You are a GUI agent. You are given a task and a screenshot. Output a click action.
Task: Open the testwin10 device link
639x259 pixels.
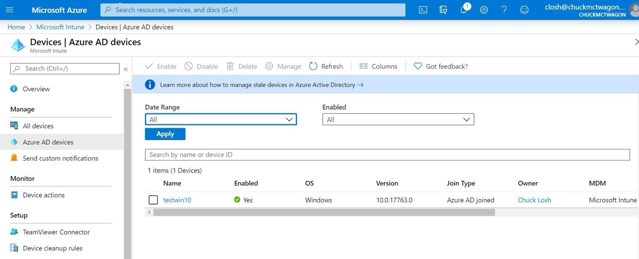177,200
